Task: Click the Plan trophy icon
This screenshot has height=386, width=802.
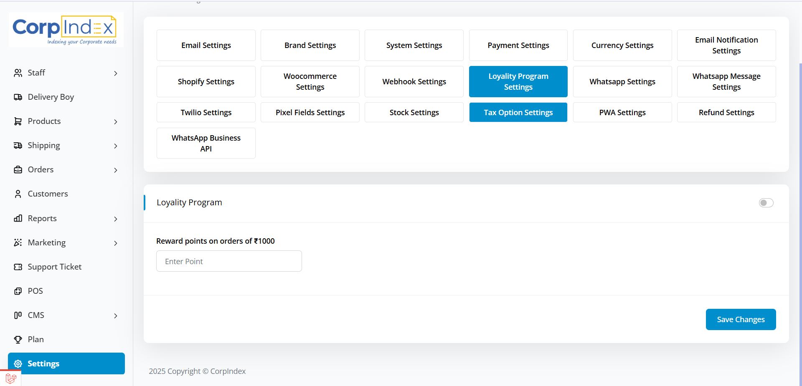Action: (x=18, y=340)
